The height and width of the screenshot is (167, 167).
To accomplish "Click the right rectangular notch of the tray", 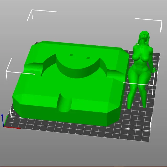I will [116, 74].
